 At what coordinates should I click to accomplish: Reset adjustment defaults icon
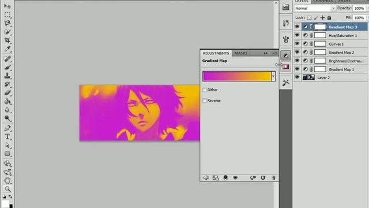pyautogui.click(x=263, y=177)
